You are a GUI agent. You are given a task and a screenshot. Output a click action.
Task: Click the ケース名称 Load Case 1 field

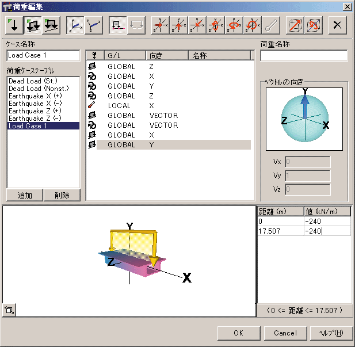tap(43, 55)
